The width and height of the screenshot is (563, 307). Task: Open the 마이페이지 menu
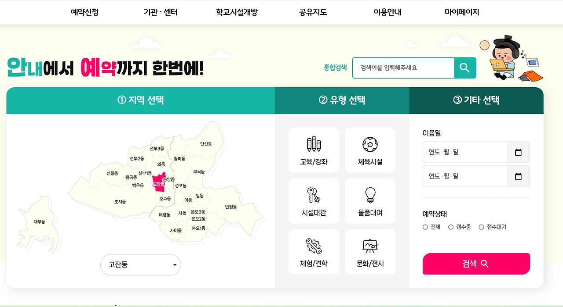click(462, 12)
